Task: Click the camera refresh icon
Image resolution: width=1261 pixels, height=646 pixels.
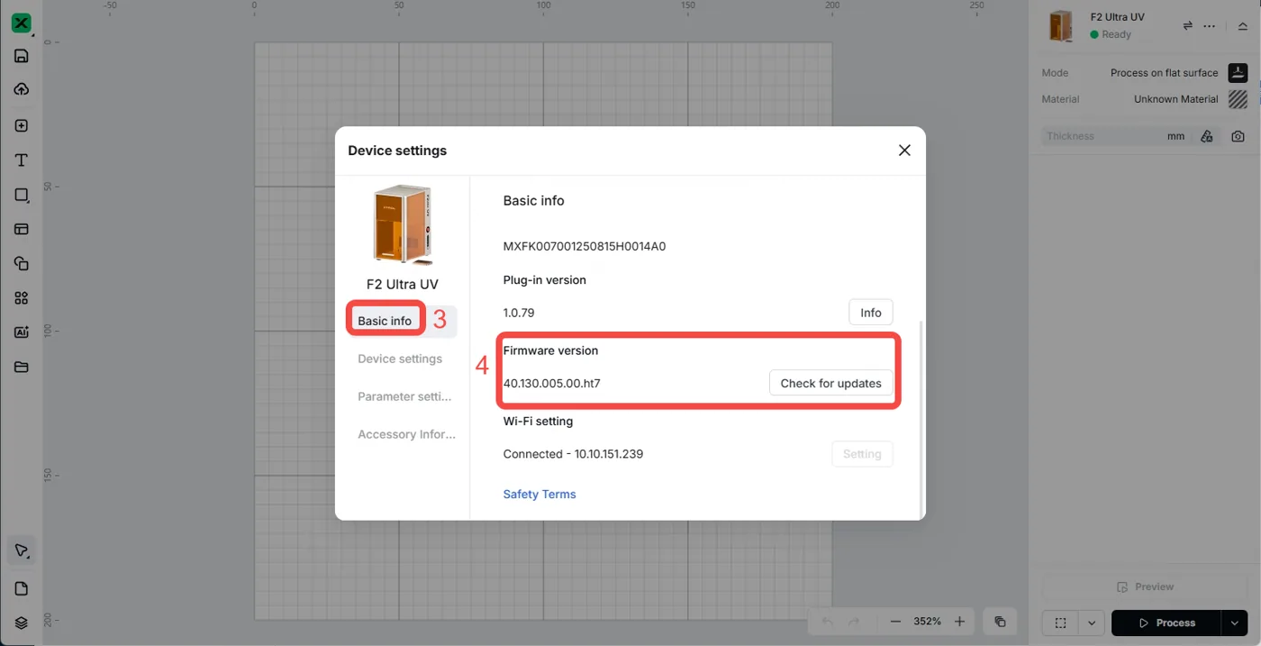Action: [1238, 136]
